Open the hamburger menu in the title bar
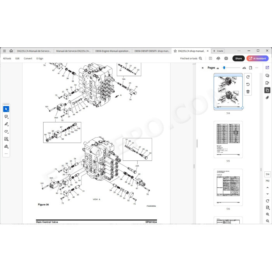Image resolution: width=272 pixels, height=272 pixels. 5,51
